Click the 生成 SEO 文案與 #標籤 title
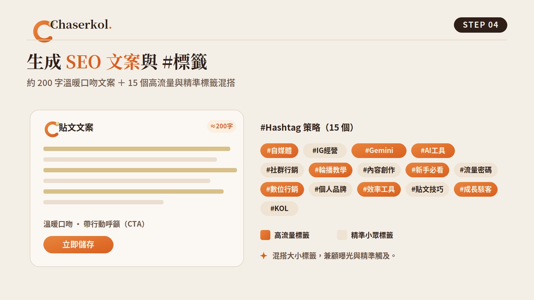 [117, 62]
